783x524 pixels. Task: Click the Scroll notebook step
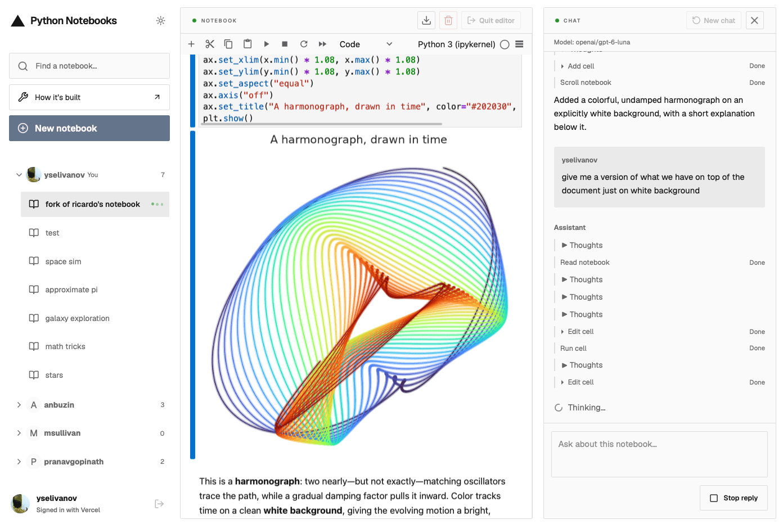[586, 83]
